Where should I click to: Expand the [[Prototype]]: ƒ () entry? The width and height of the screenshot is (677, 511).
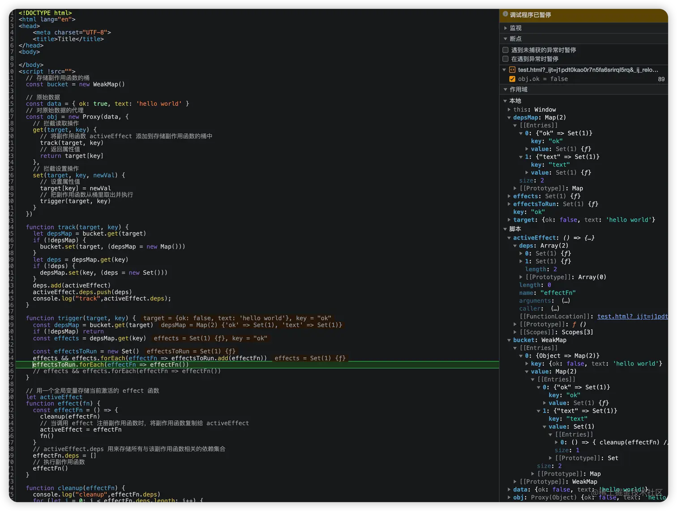coord(515,324)
